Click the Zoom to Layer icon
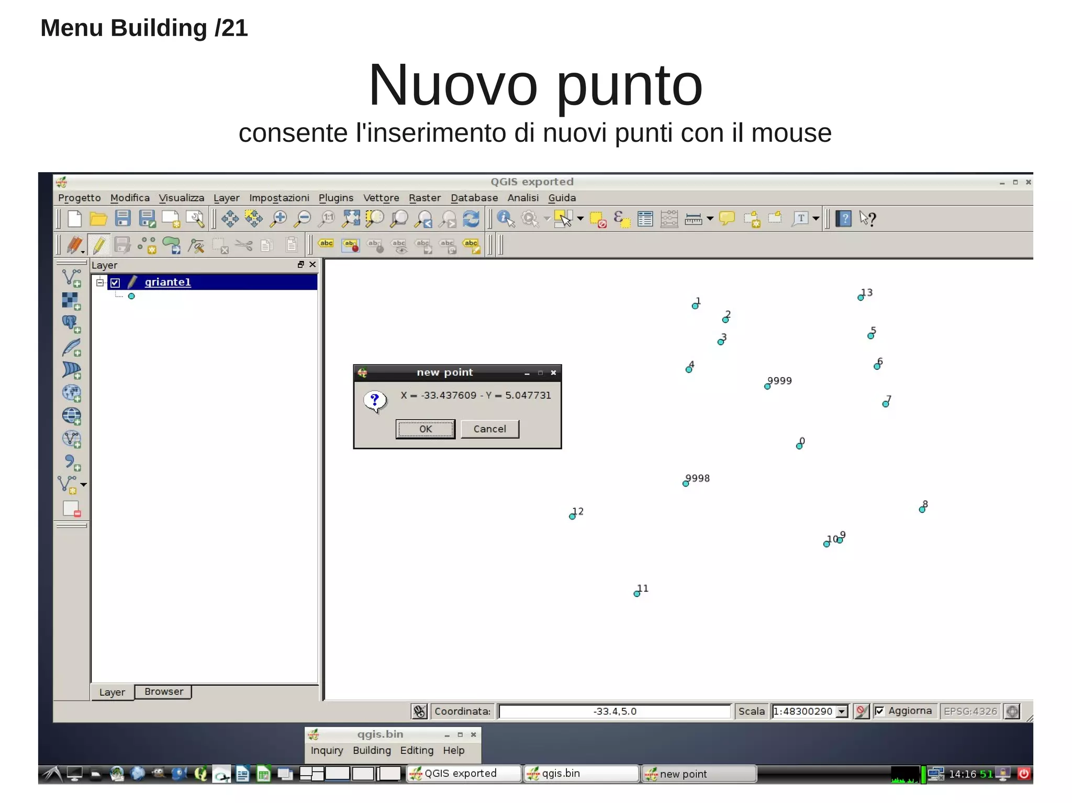Image resolution: width=1072 pixels, height=803 pixels. pyautogui.click(x=399, y=219)
